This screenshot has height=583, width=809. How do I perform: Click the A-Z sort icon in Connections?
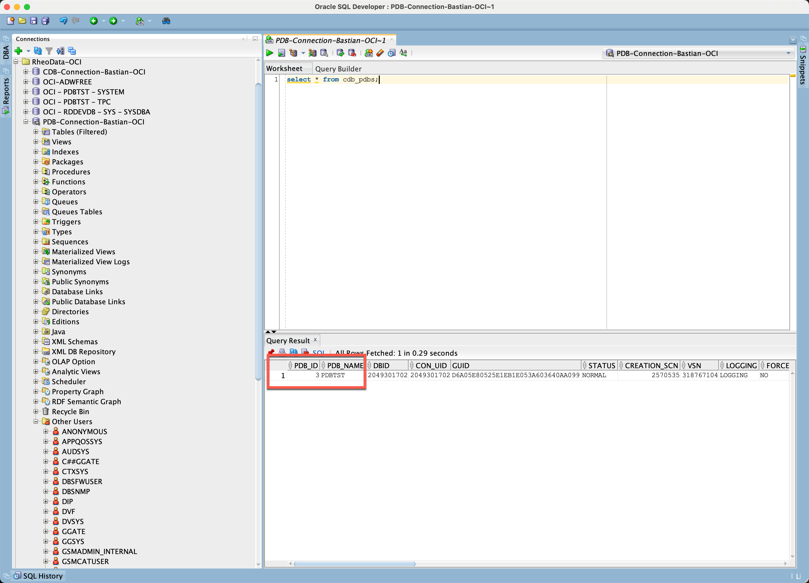[x=61, y=51]
